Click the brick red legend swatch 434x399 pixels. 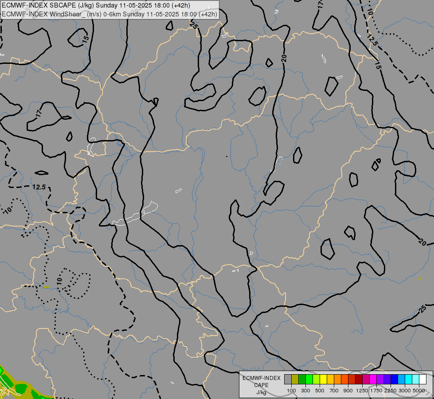pos(352,379)
